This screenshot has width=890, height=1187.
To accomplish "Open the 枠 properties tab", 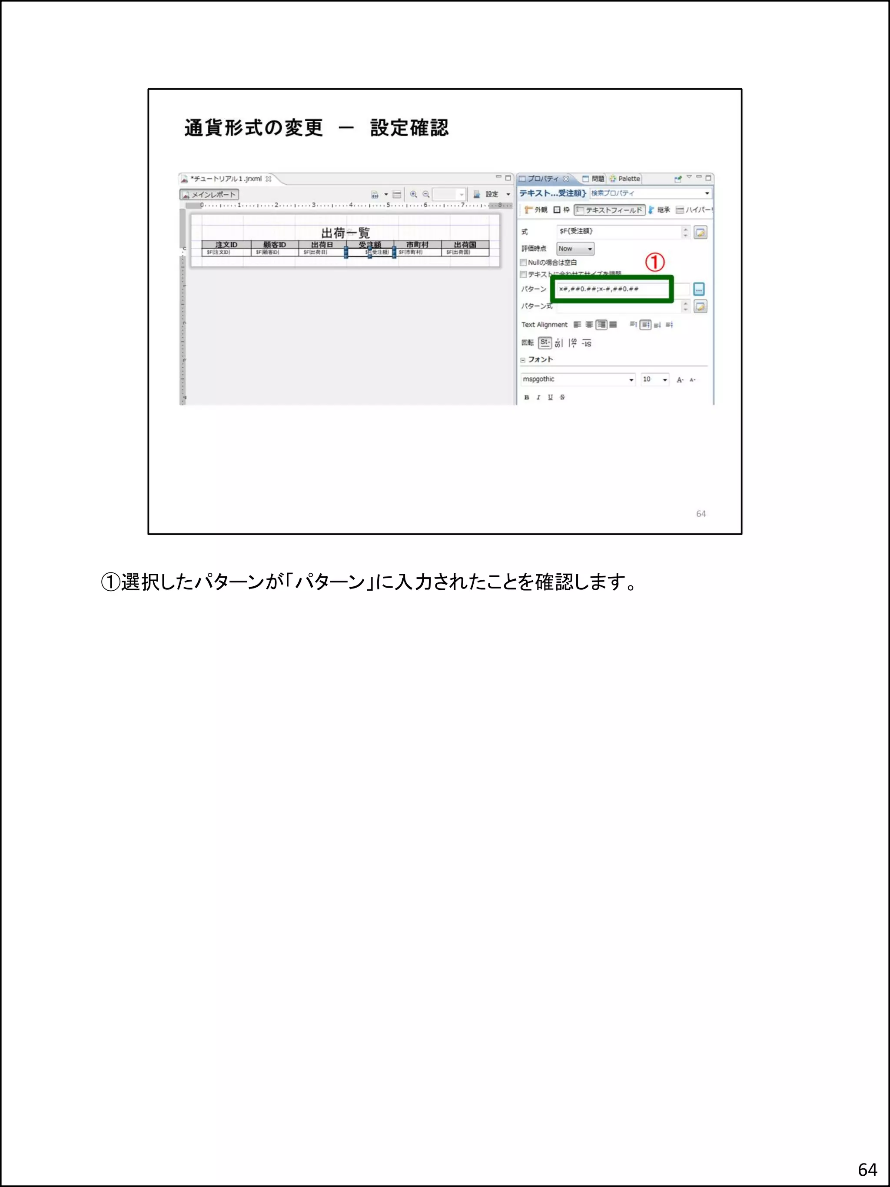I will click(561, 210).
